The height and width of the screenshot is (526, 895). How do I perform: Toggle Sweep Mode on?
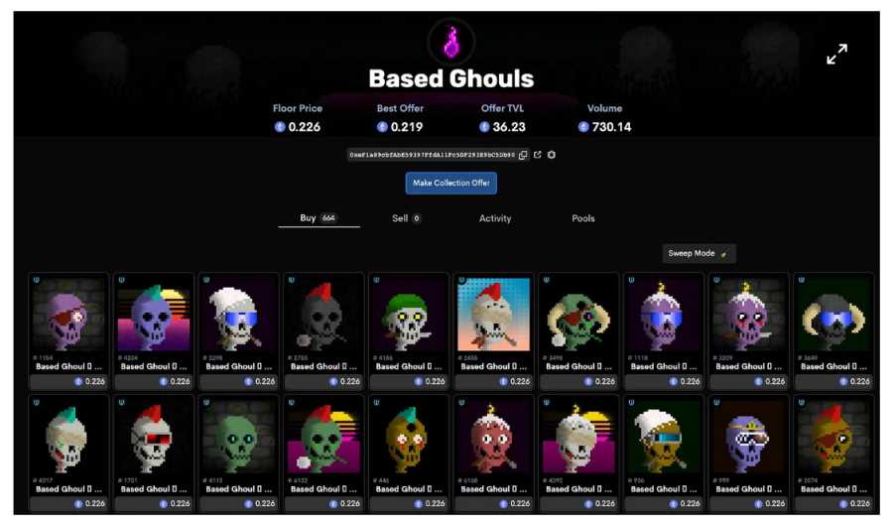[x=699, y=253]
